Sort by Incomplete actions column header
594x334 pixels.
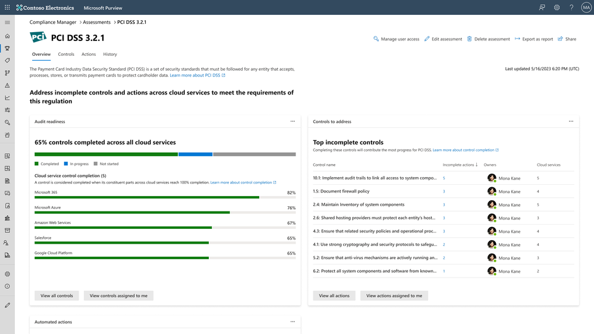460,165
